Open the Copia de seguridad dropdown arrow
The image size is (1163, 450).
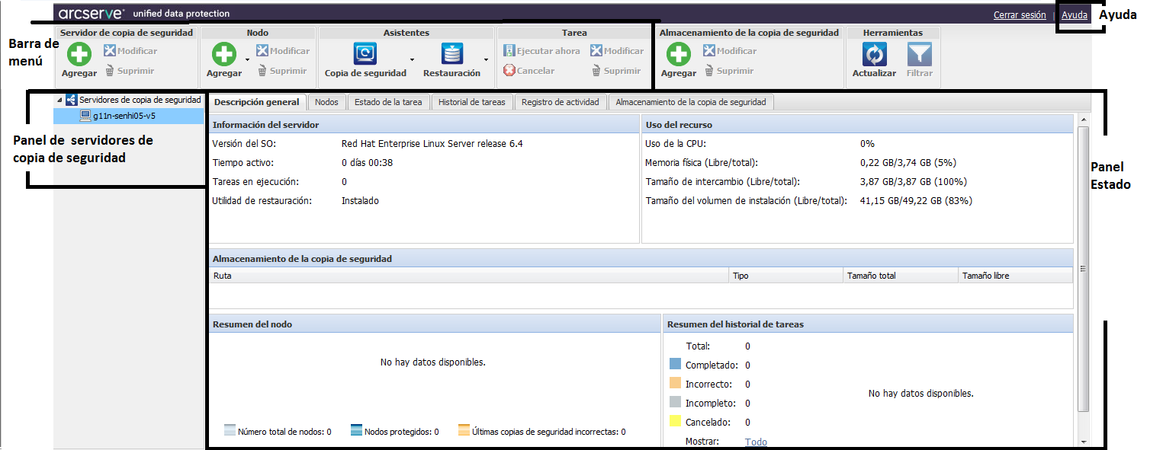[x=412, y=59]
